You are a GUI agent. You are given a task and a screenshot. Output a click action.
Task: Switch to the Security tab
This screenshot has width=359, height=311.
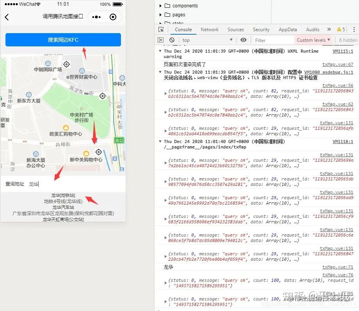coord(261,30)
